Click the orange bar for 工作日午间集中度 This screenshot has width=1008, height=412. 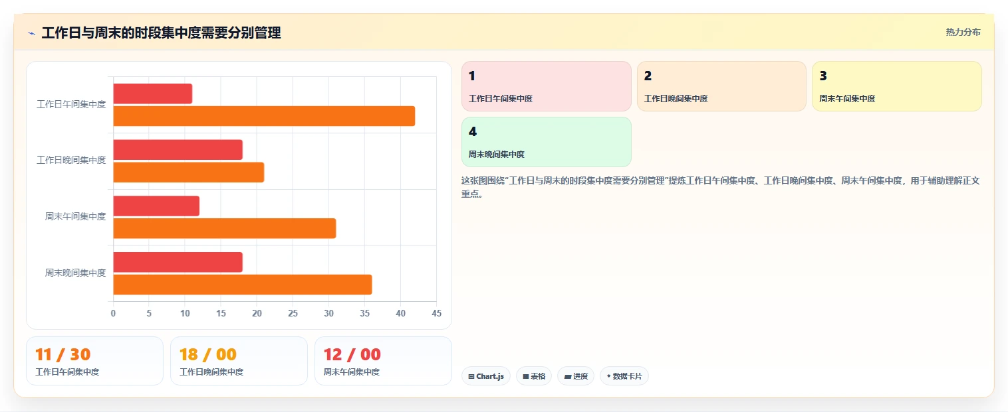pos(264,116)
